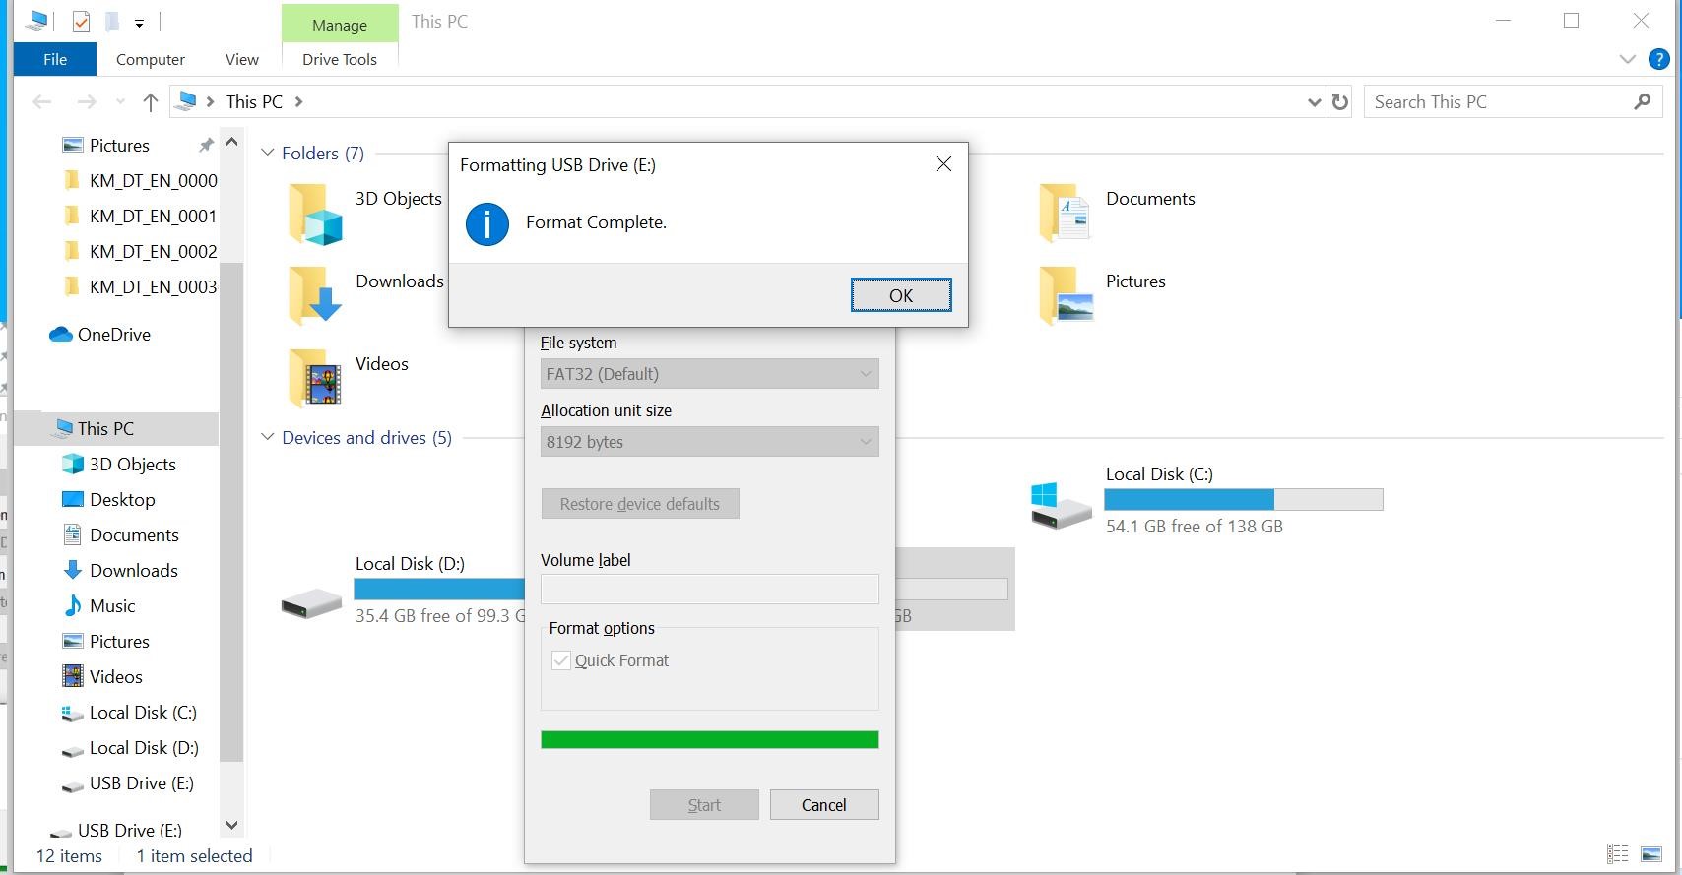Click the Volume label text field
Viewport: 1682px width, 875px height.
click(709, 589)
